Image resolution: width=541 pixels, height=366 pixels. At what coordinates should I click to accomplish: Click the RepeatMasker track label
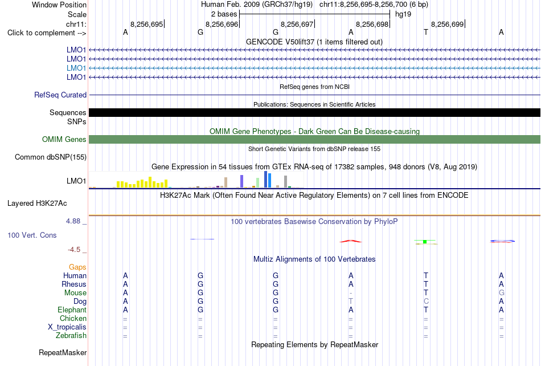point(63,352)
